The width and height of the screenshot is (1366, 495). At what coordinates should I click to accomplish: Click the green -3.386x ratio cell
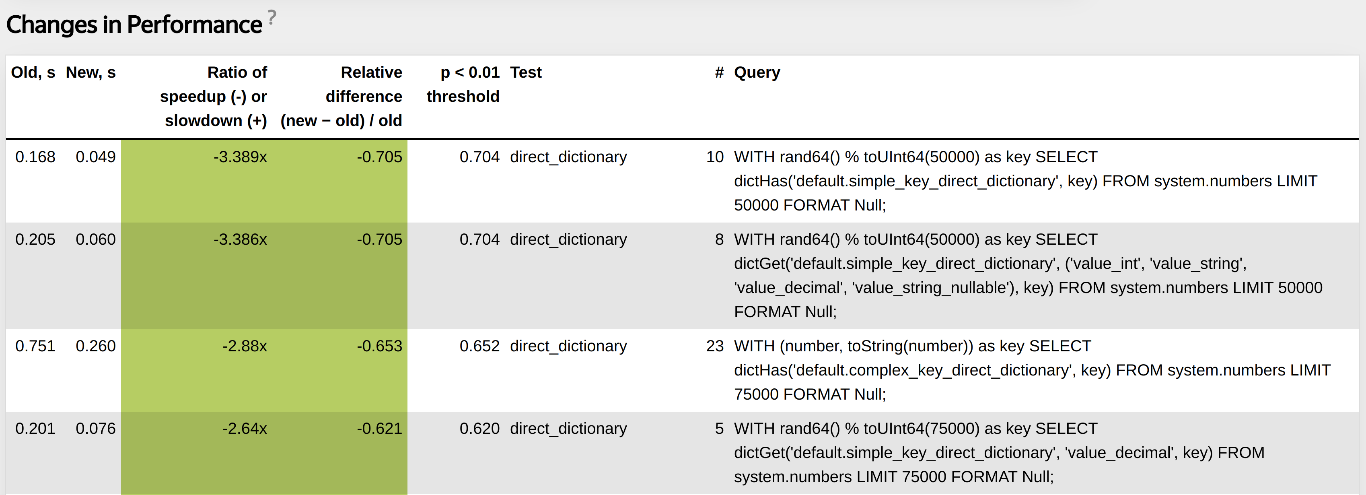tap(240, 240)
